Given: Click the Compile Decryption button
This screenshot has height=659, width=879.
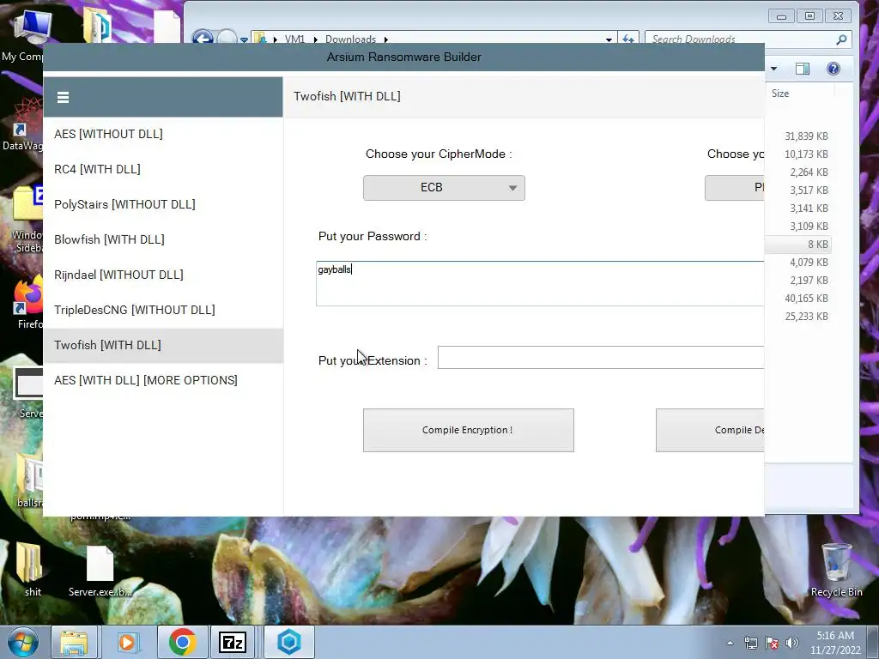Looking at the screenshot, I should [710, 431].
